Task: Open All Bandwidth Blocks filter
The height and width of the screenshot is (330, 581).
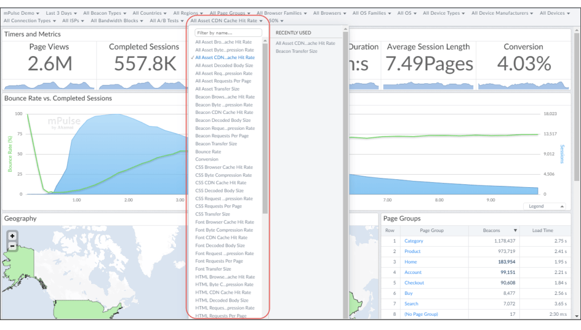Action: (117, 21)
